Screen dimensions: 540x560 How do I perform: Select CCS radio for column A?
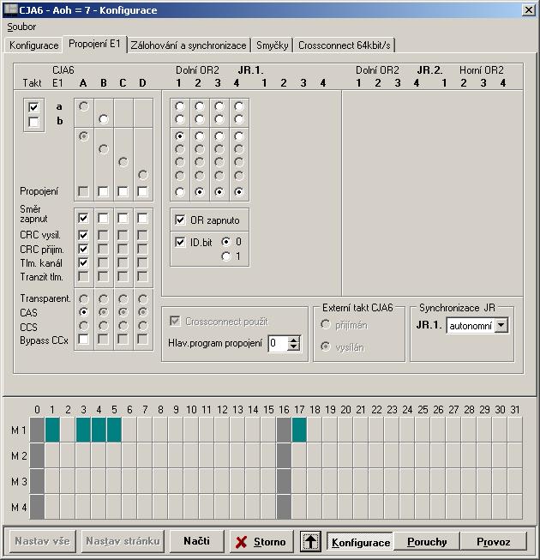(83, 326)
